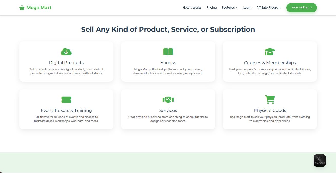Select the Digital Products heading
The image size is (336, 173).
click(x=66, y=63)
